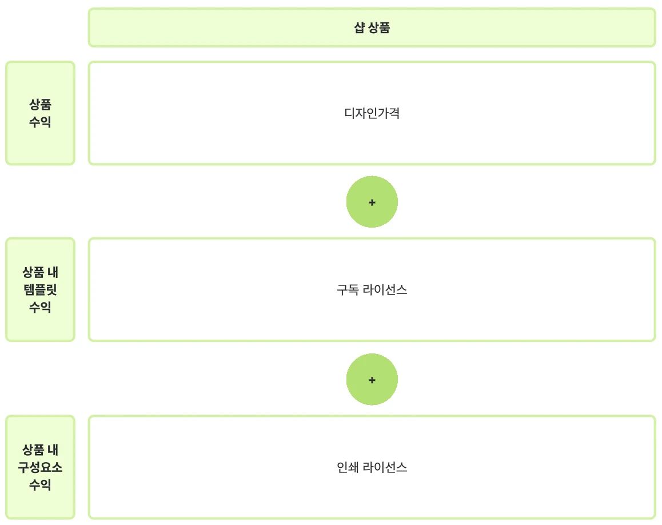Image resolution: width=662 pixels, height=525 pixels.
Task: Open the 디자인가격 box
Action: (372, 113)
